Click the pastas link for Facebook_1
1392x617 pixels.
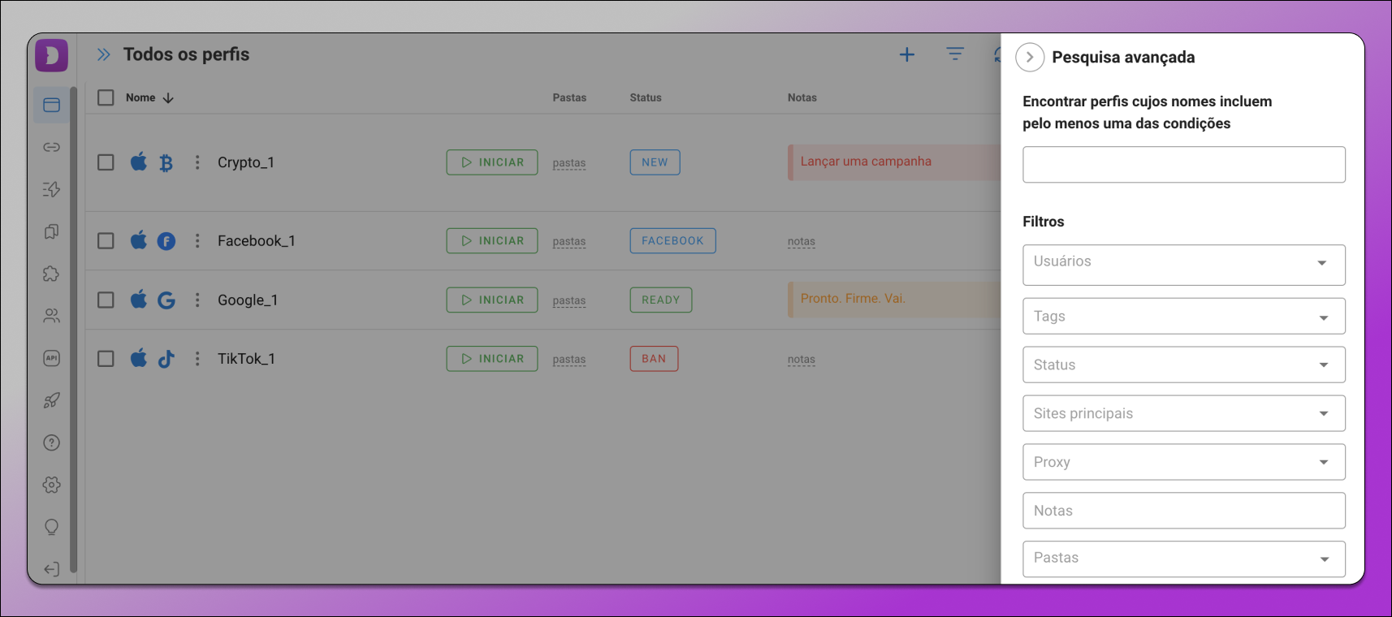(x=569, y=242)
